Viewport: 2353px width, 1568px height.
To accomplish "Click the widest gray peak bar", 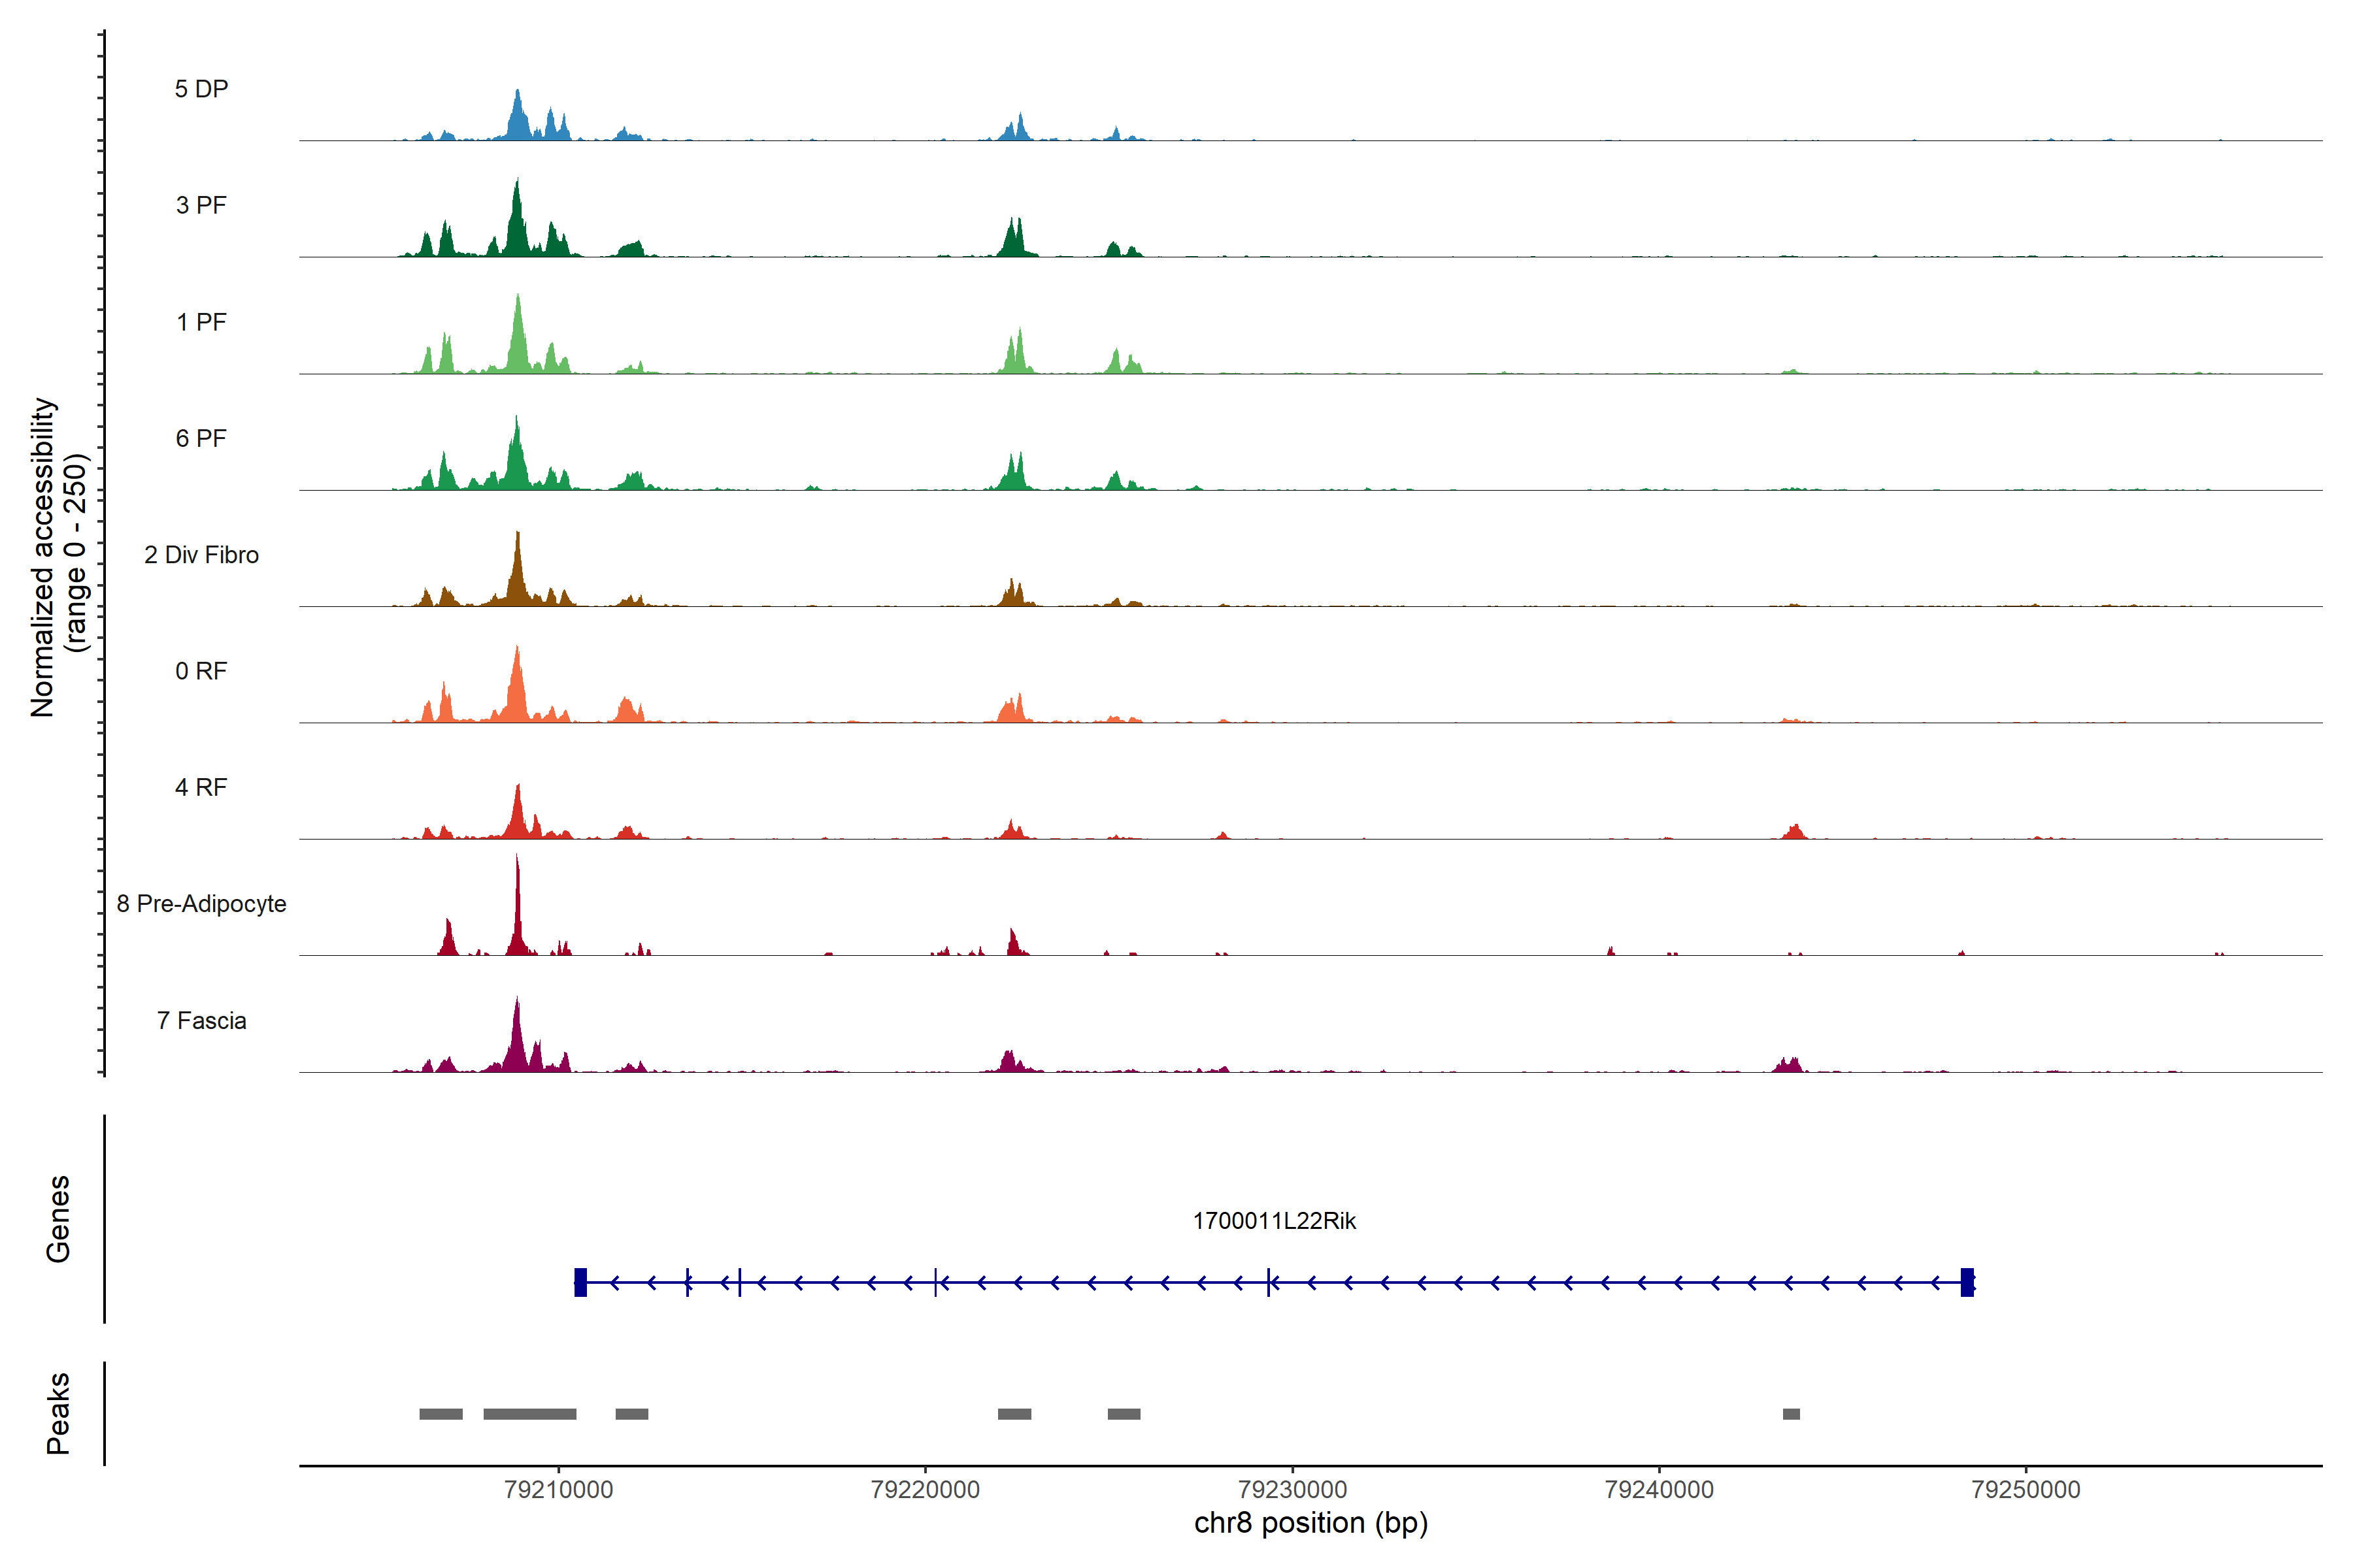I will pyautogui.click(x=529, y=1413).
